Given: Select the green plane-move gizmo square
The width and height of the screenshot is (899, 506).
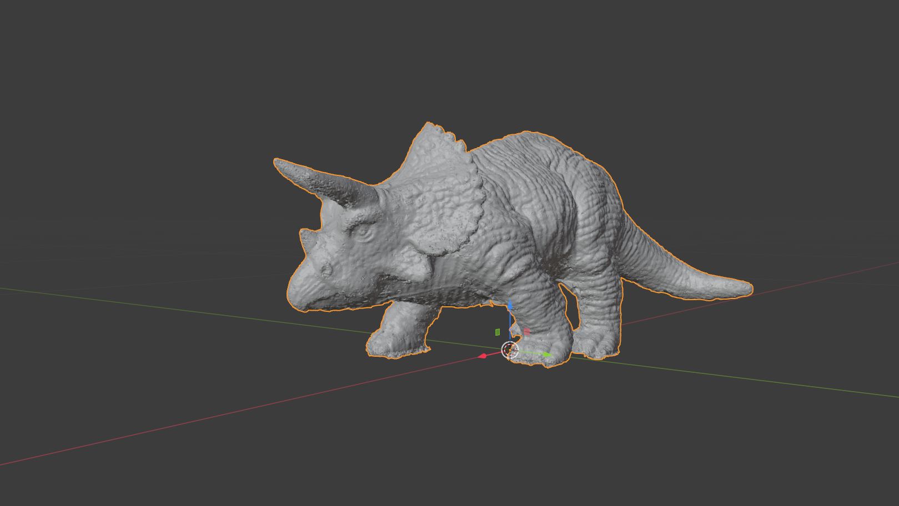Looking at the screenshot, I should point(497,332).
